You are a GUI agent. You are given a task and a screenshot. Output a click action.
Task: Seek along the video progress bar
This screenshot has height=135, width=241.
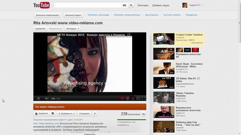[90, 96]
